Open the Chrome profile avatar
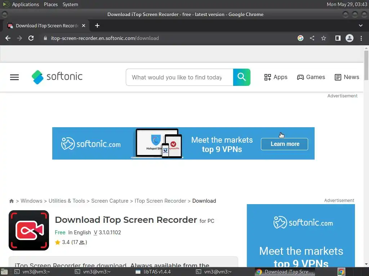369x276 pixels. click(x=350, y=38)
